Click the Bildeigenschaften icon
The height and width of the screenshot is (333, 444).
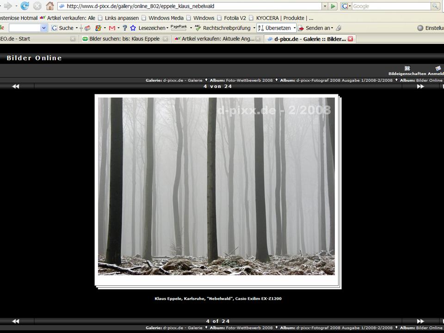[x=407, y=68]
